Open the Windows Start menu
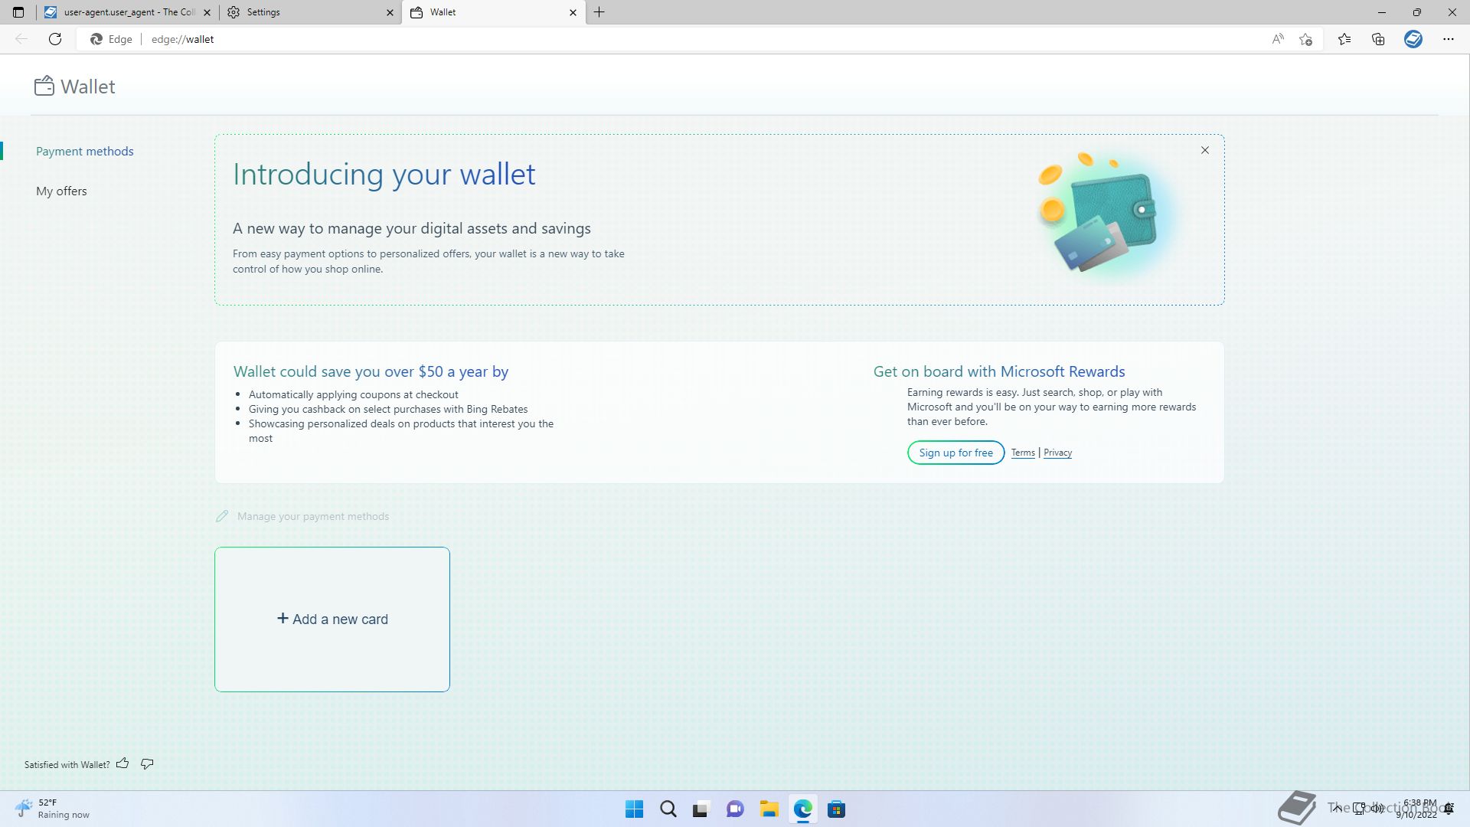This screenshot has width=1470, height=827. click(635, 809)
